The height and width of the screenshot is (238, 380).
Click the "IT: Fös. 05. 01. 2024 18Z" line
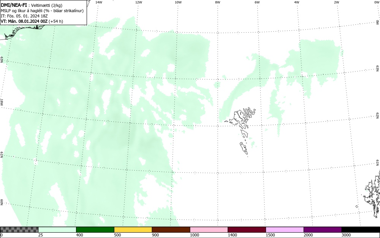tap(24, 16)
